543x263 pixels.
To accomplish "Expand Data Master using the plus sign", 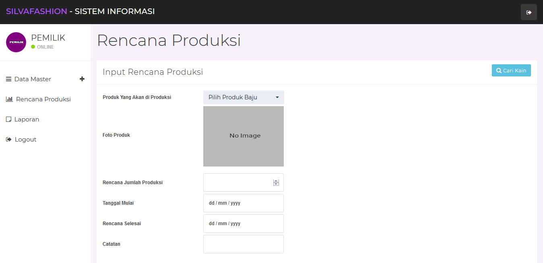I will click(82, 79).
